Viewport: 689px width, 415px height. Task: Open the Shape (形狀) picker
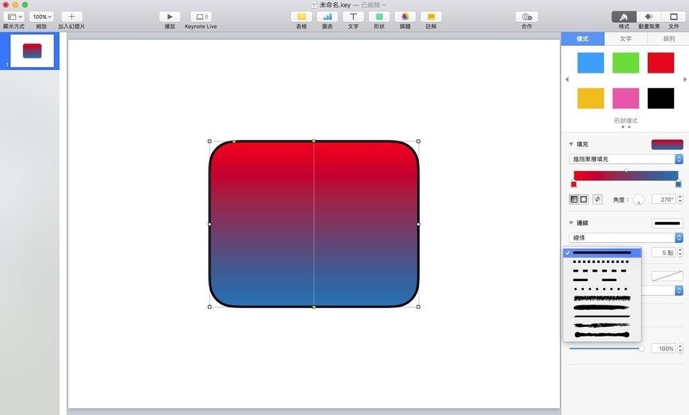[379, 17]
